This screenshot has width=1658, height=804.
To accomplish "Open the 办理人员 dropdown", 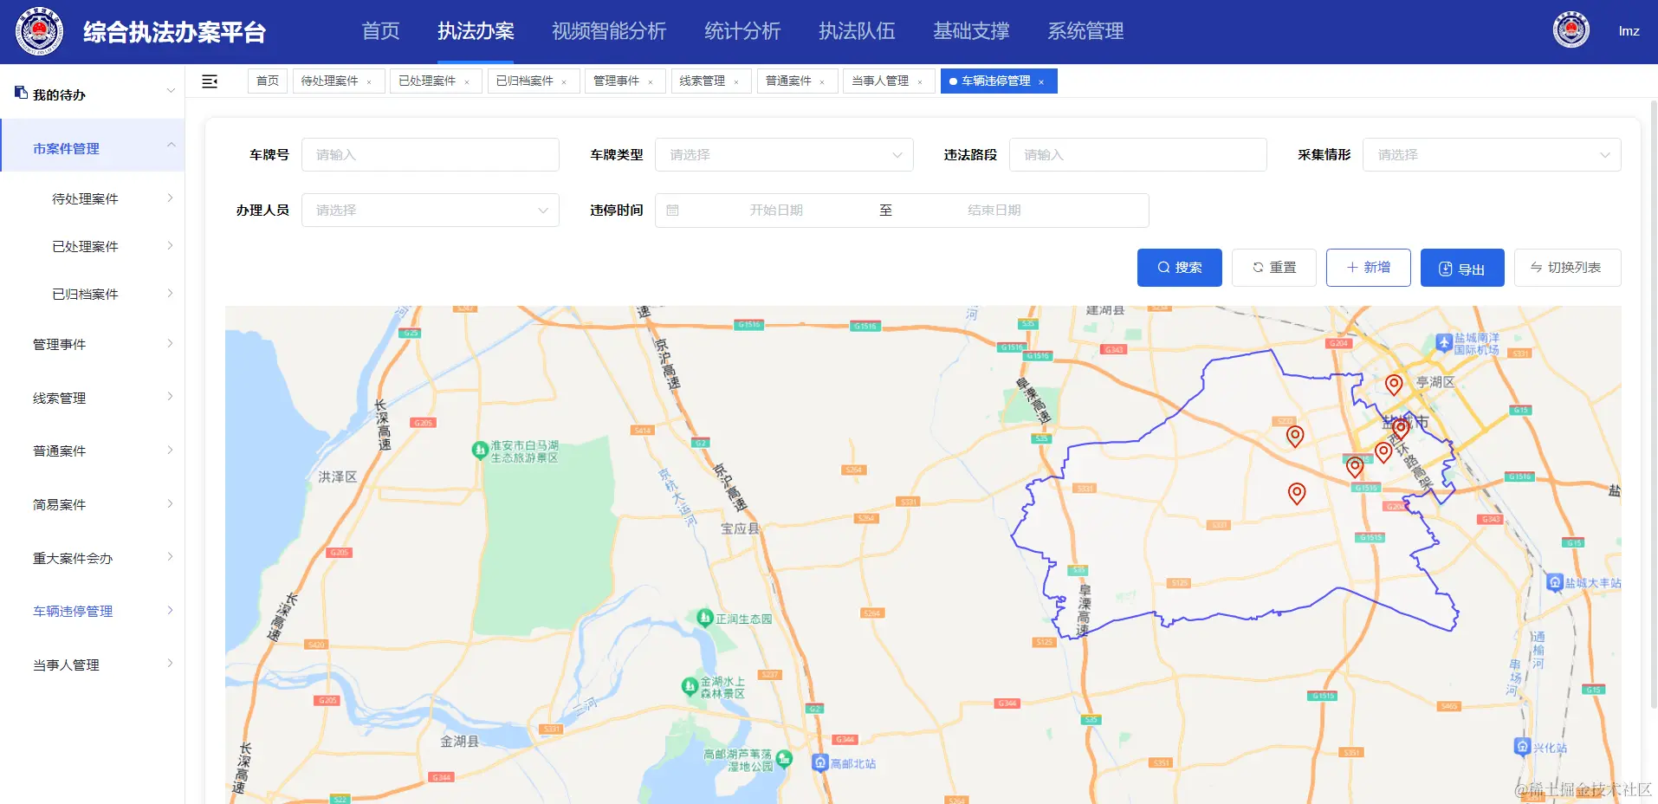I will [430, 210].
